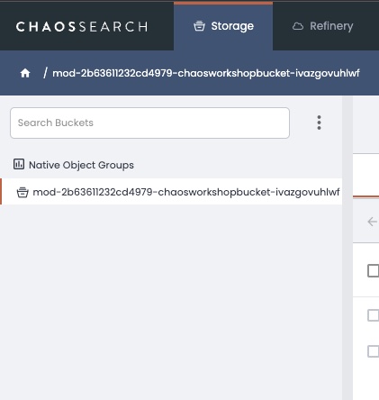Go to home via house icon
379x400 pixels.
25,73
